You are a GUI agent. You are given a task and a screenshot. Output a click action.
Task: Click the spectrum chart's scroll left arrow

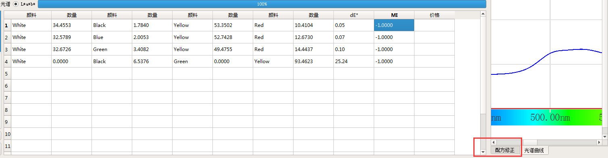pos(494,142)
